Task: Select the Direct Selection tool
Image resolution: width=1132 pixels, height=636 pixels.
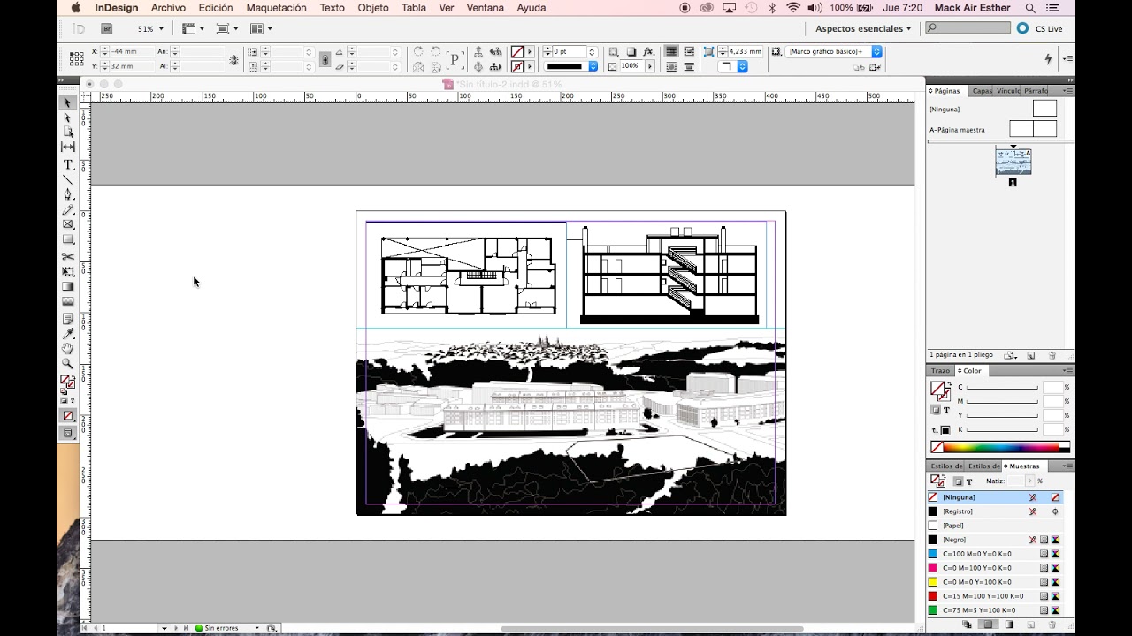Action: (x=67, y=117)
